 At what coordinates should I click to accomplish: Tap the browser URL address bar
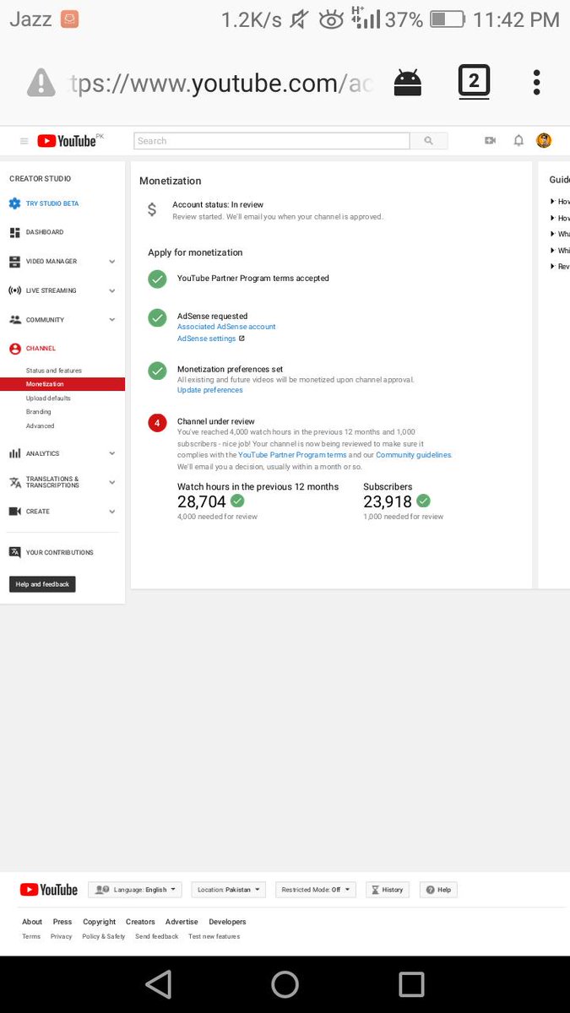pos(220,83)
